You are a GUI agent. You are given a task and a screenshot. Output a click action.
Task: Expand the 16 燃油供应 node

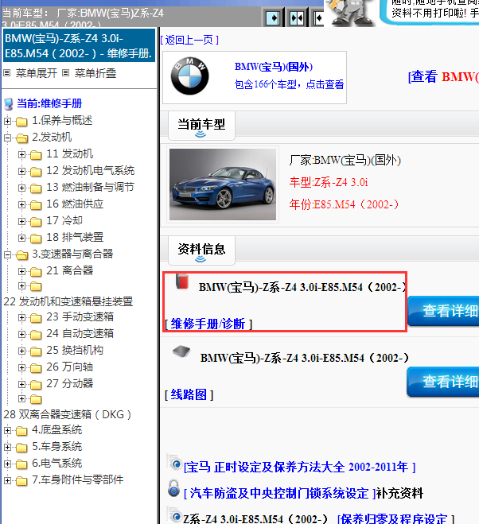coord(21,204)
